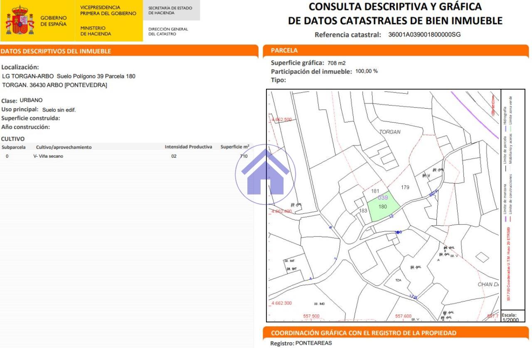Click polygon number '039' on map
The image size is (532, 348).
pos(382,198)
